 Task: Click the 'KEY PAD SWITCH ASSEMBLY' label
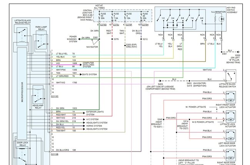(x=232, y=10)
